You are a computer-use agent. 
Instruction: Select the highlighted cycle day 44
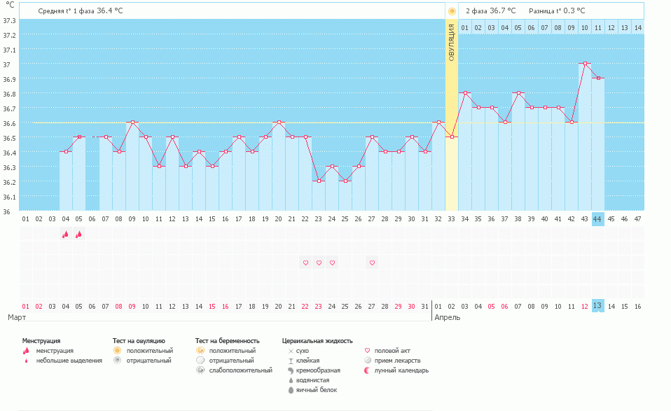click(597, 219)
